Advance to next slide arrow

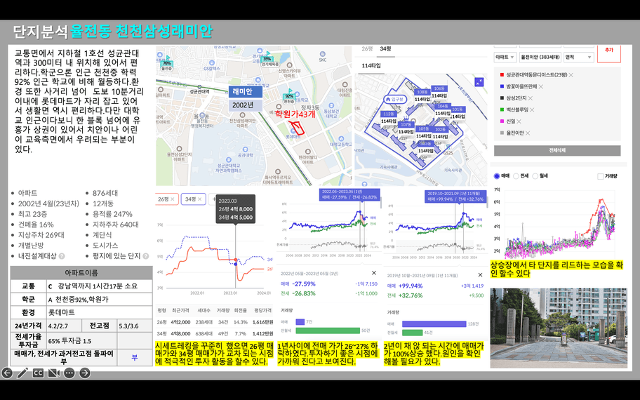coord(84,373)
